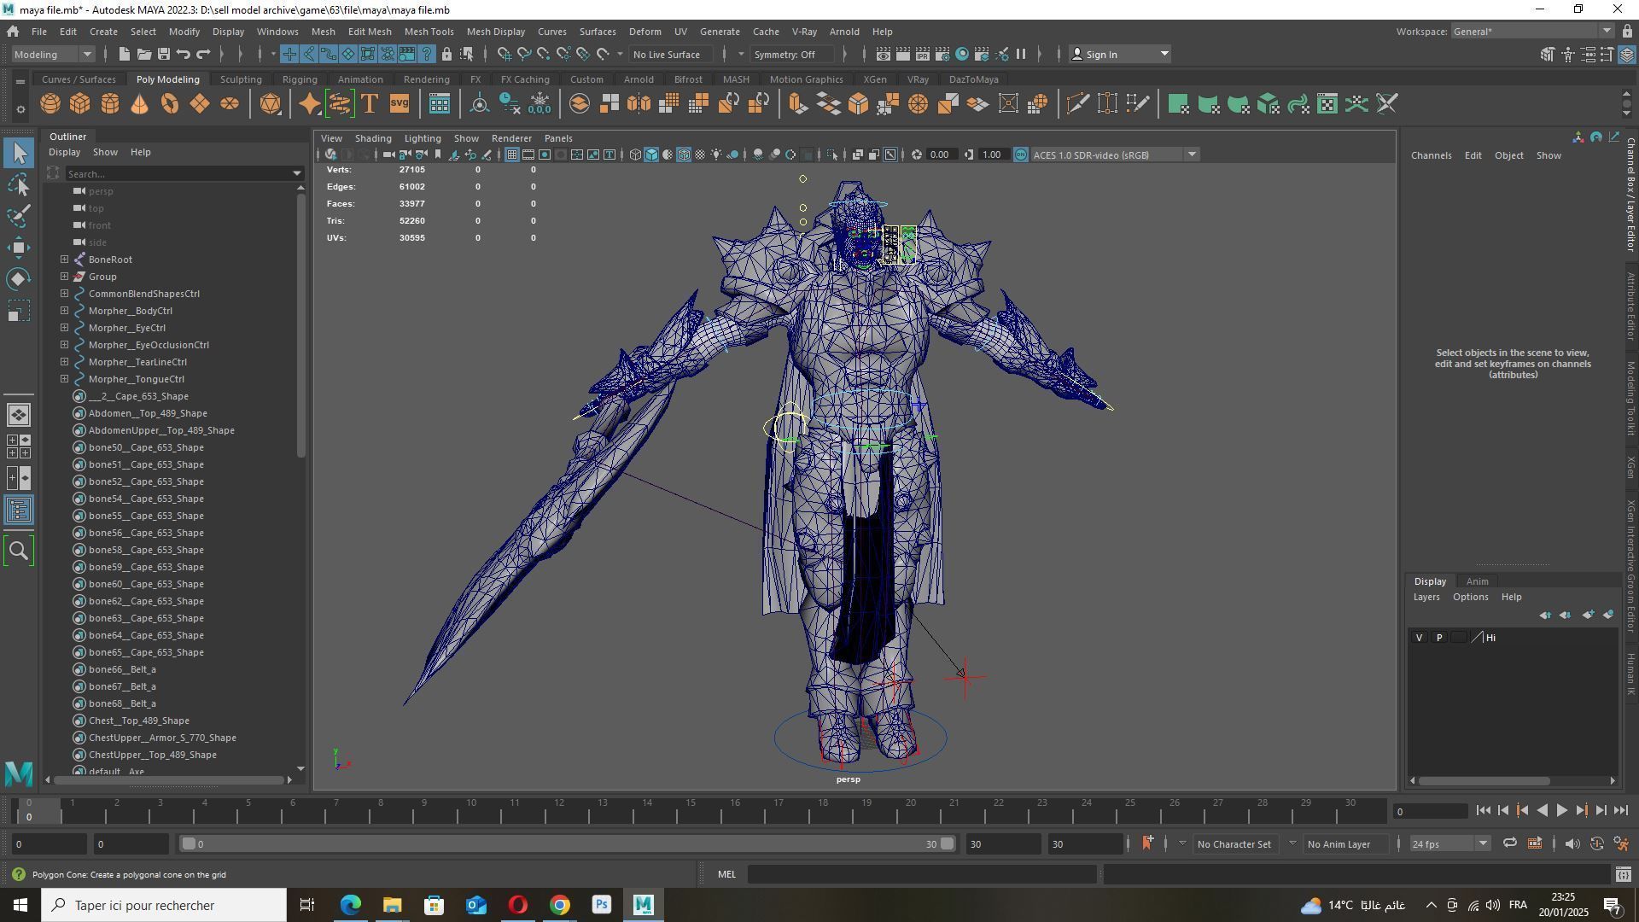Select the polygon sphere shelf icon
The width and height of the screenshot is (1639, 922).
50,104
